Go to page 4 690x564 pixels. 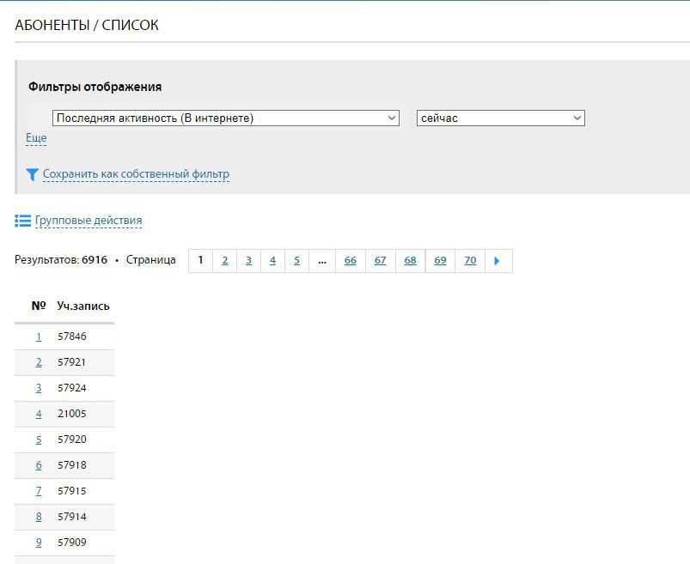[x=273, y=261]
